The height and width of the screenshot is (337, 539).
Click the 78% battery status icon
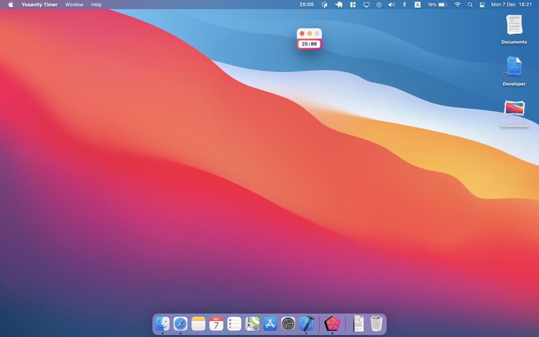click(x=437, y=5)
